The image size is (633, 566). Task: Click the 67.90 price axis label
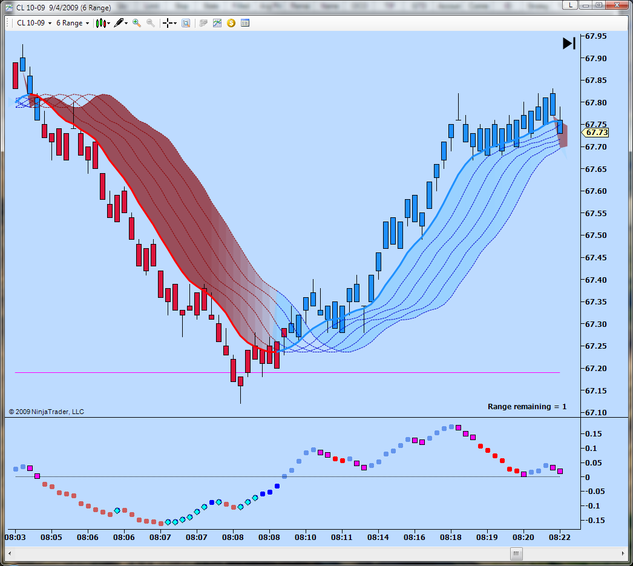tap(596, 59)
